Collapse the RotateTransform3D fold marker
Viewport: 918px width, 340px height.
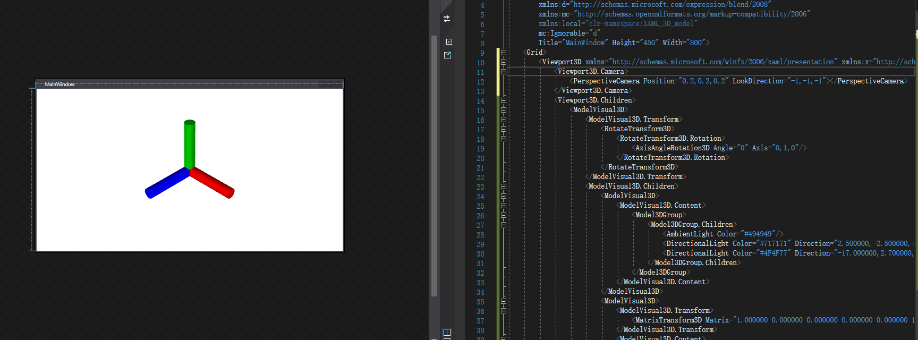coord(504,129)
